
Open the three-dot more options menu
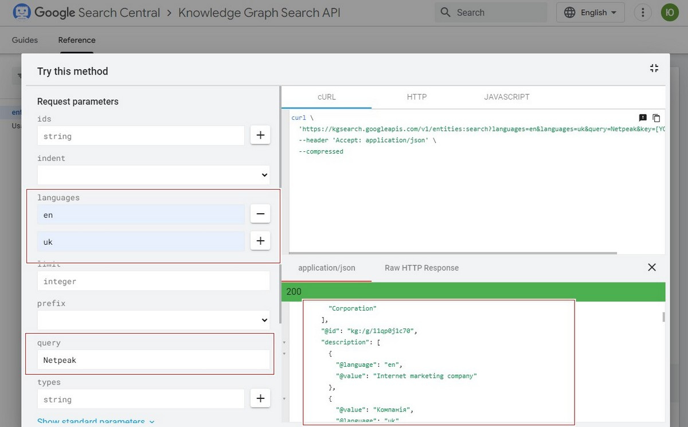[643, 13]
